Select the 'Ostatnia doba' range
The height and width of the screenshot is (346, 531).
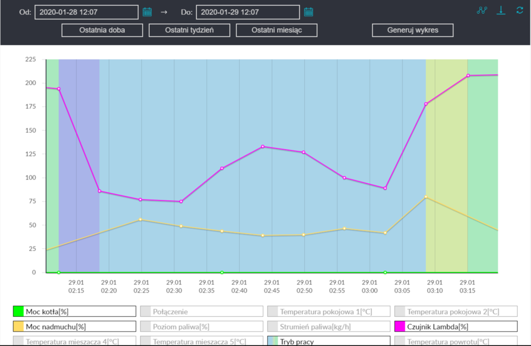(x=102, y=30)
